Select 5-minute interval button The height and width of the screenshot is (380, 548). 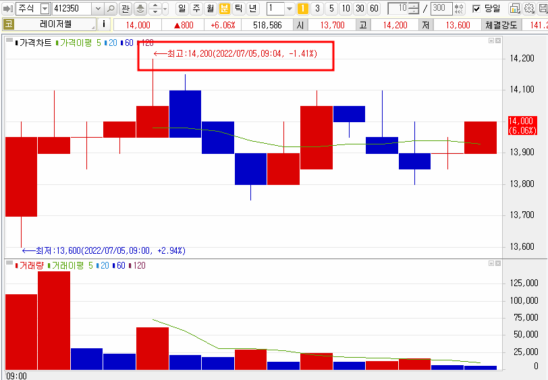[x=331, y=8]
